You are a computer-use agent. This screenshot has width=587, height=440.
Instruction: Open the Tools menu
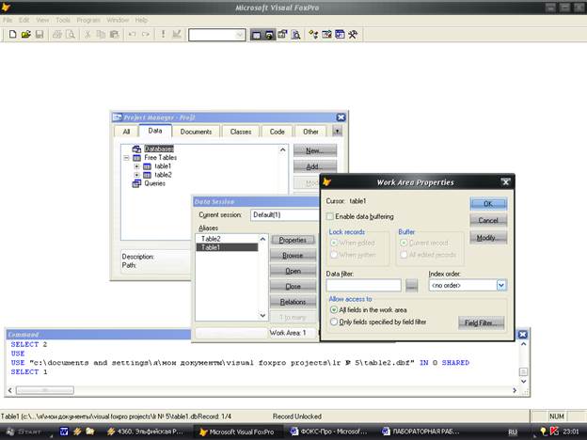pyautogui.click(x=63, y=20)
